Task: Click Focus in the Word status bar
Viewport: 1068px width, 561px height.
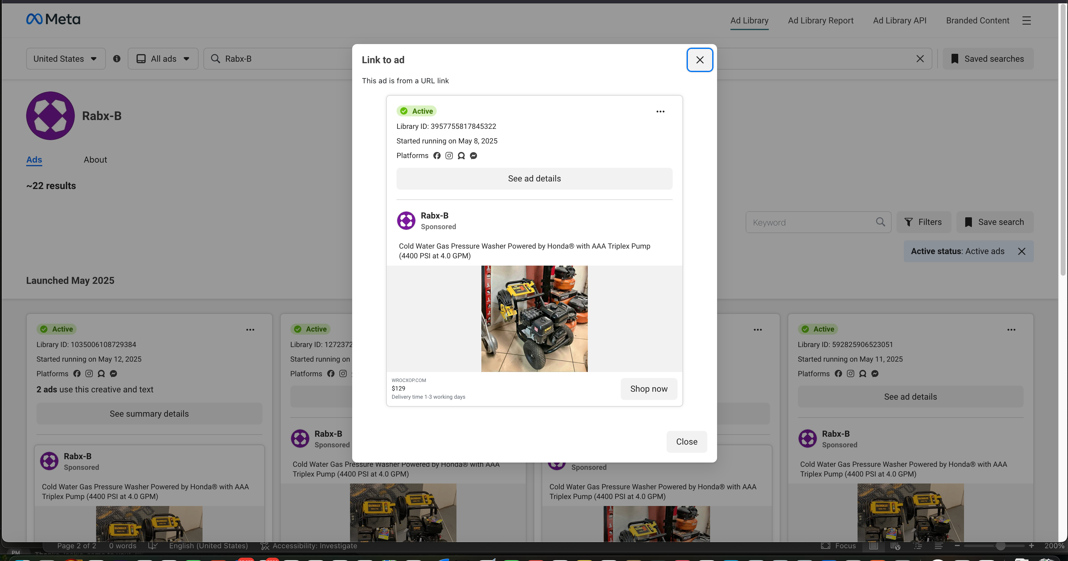Action: (x=838, y=546)
